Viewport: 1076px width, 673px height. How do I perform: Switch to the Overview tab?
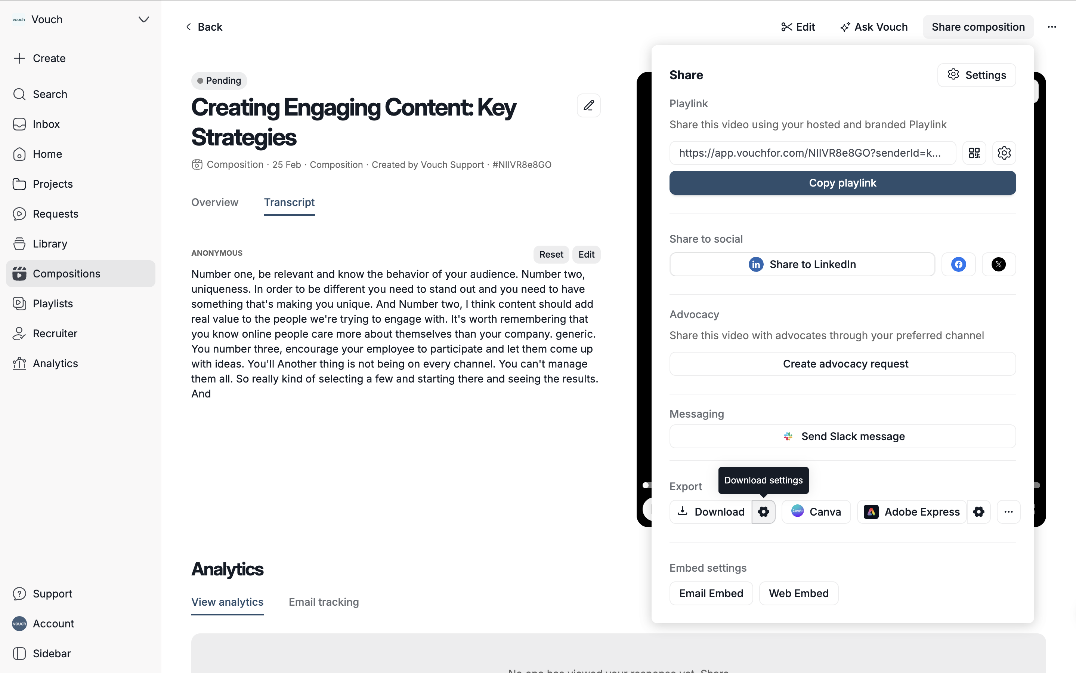tap(215, 203)
